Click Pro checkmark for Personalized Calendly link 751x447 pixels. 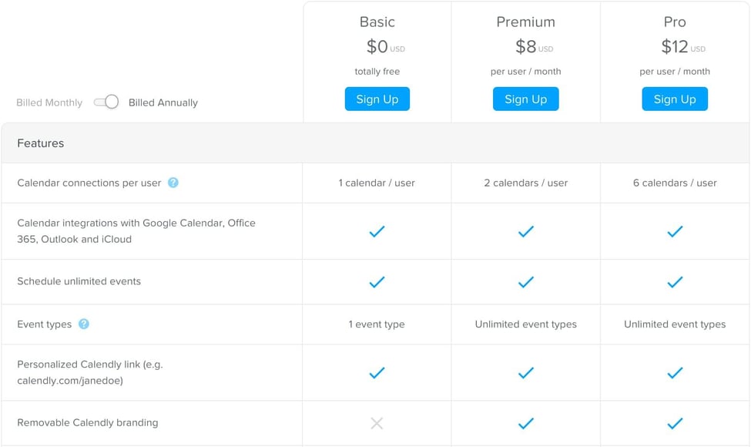tap(675, 373)
